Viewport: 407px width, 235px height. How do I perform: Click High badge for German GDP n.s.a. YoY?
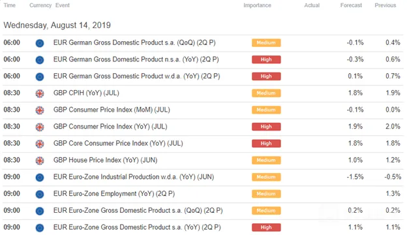[266, 59]
